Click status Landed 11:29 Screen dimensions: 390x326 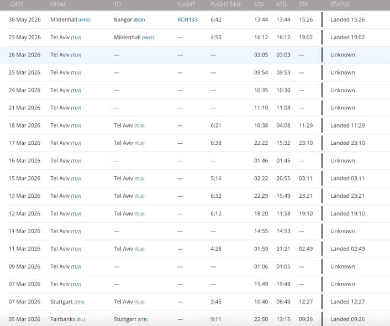[x=347, y=125]
